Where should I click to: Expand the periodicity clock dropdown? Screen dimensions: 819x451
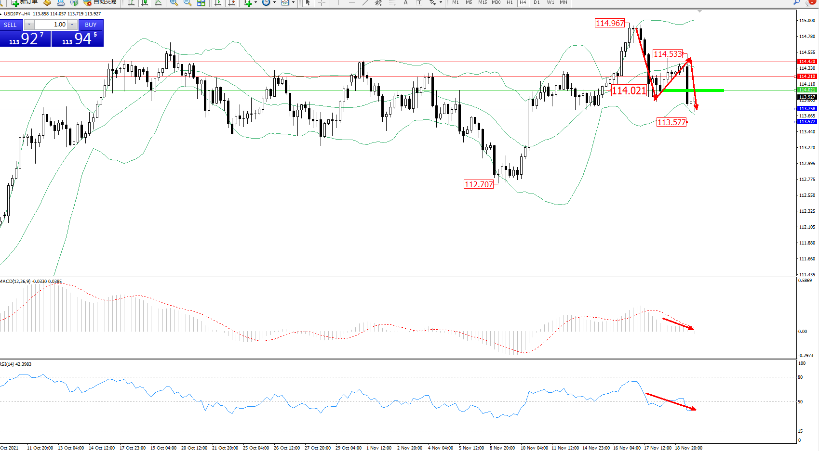pos(274,3)
